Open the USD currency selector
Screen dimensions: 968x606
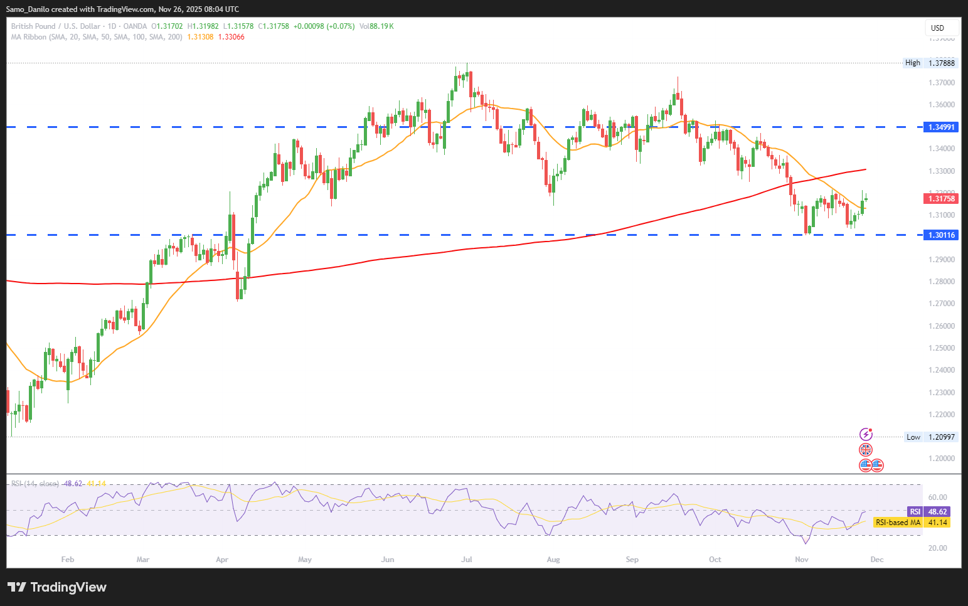[x=941, y=28]
